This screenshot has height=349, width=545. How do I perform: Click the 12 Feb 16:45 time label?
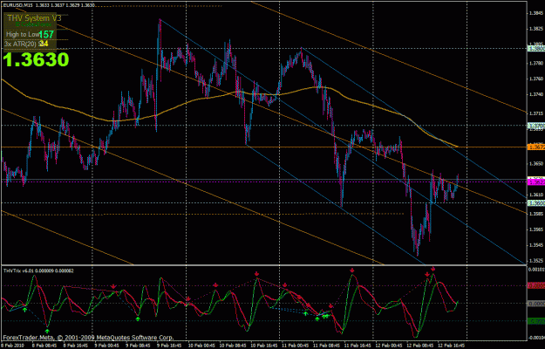(449, 346)
